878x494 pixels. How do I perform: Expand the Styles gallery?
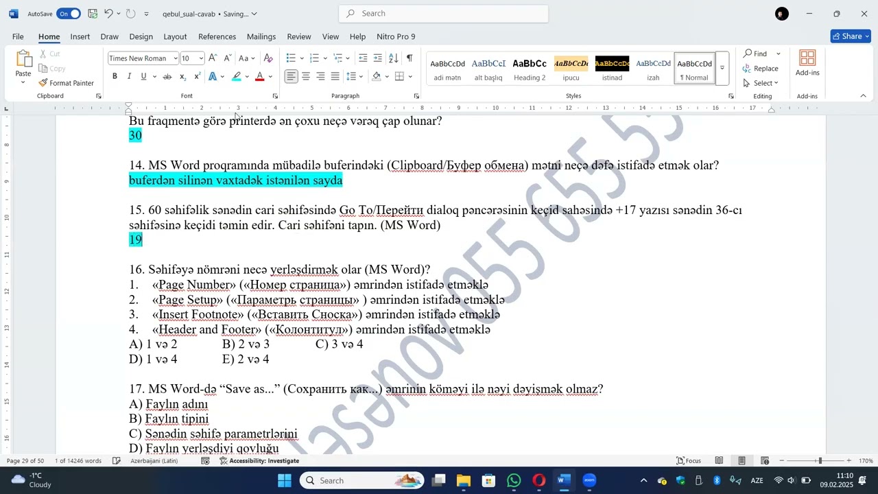coord(722,69)
